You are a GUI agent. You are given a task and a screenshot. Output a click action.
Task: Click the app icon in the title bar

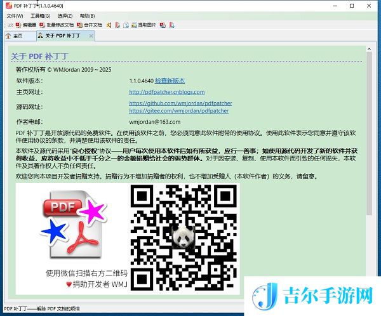point(9,6)
